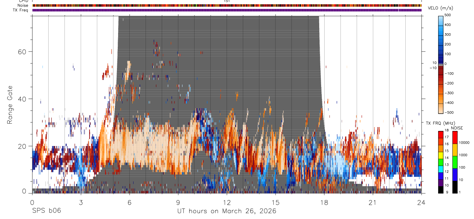The image size is (474, 219).
Task: Click the 21 tick on the UT hours axis
Action: click(x=372, y=202)
